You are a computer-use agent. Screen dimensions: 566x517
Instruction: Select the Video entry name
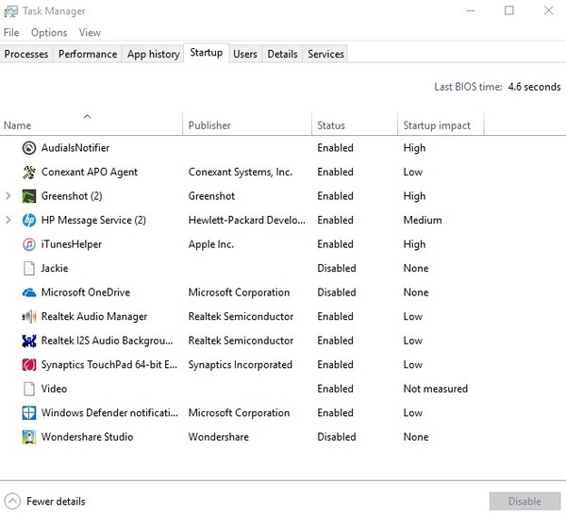tap(54, 389)
